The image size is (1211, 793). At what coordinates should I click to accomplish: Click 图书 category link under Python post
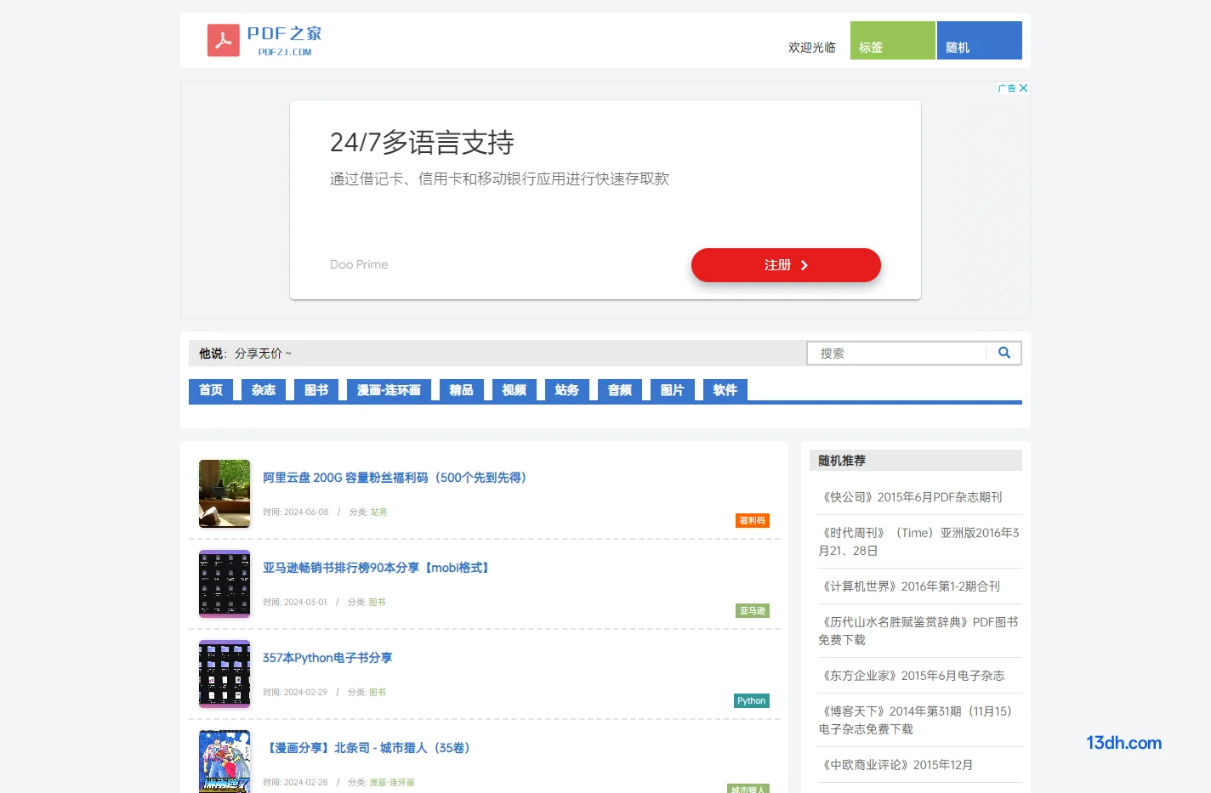pos(378,692)
